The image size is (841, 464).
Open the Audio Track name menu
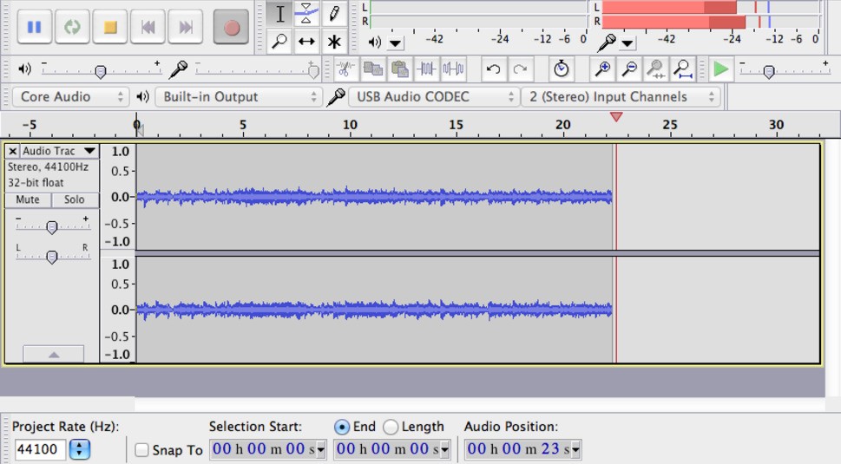[x=59, y=151]
